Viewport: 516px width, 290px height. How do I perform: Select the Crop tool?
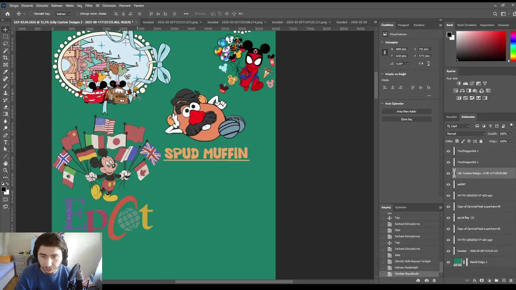(x=6, y=58)
